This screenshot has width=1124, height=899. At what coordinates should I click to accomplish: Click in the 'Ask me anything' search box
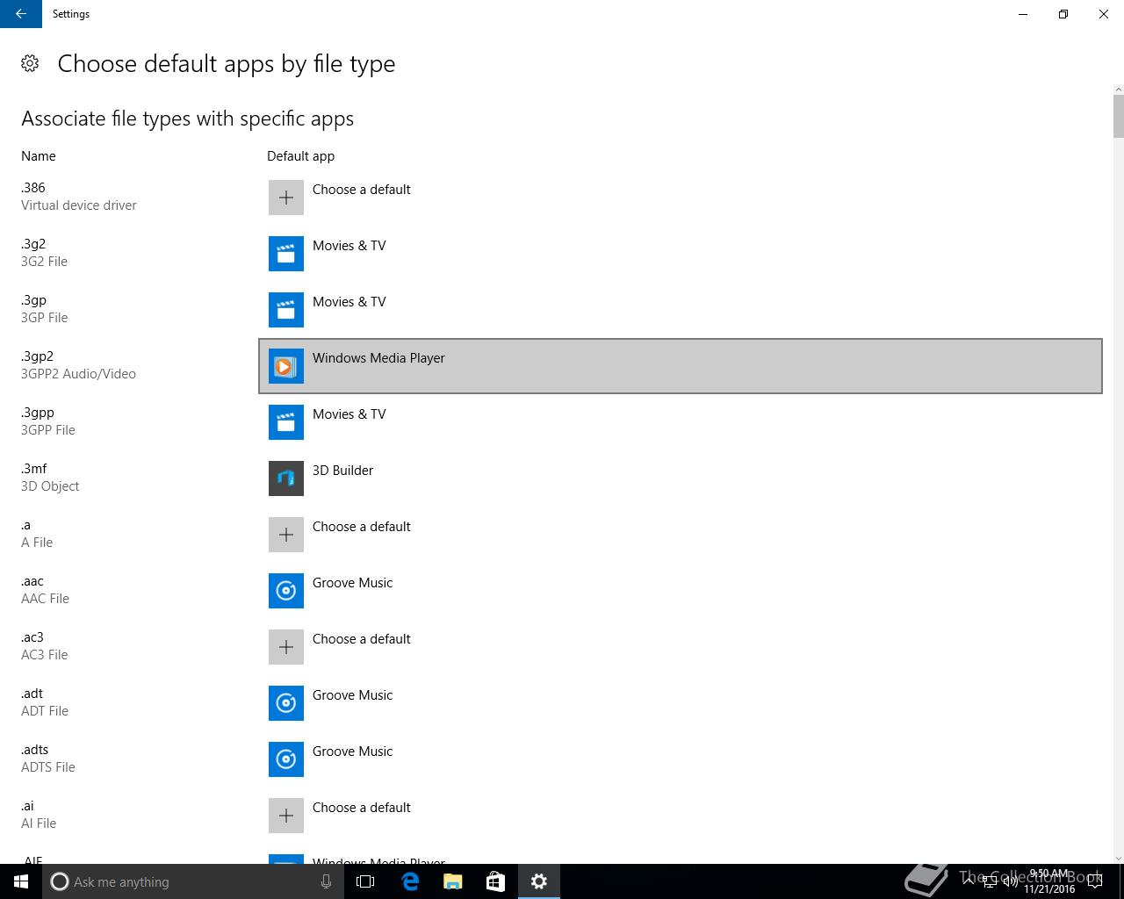(193, 881)
